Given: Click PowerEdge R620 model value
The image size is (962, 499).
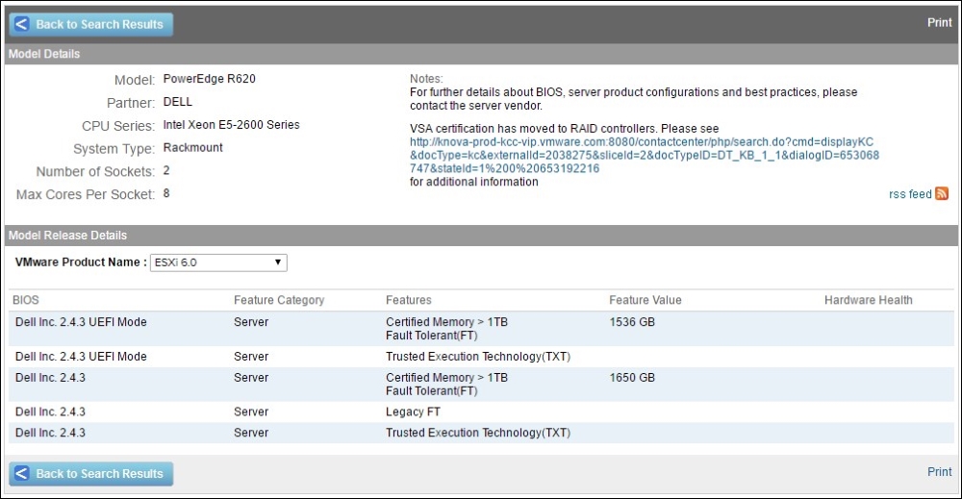Looking at the screenshot, I should click(x=209, y=79).
